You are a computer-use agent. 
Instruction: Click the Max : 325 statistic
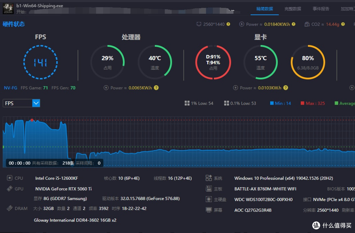click(315, 103)
